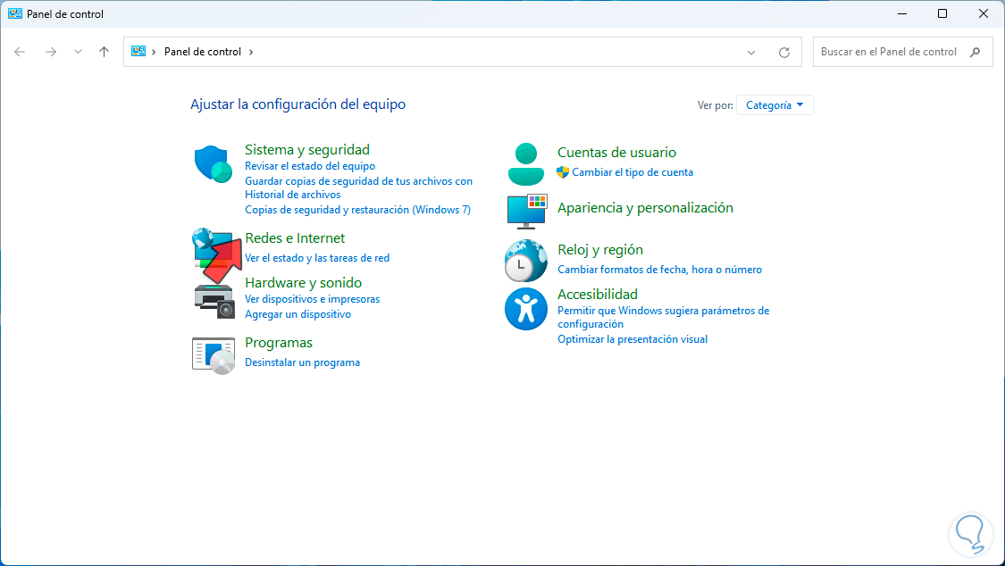
Task: Open Apariencia y personalización heading
Action: (645, 207)
